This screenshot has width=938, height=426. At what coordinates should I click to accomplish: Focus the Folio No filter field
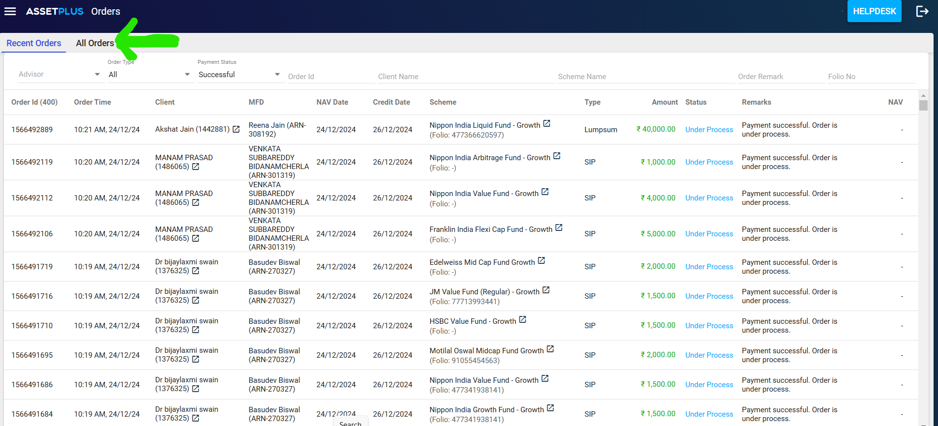pyautogui.click(x=871, y=76)
